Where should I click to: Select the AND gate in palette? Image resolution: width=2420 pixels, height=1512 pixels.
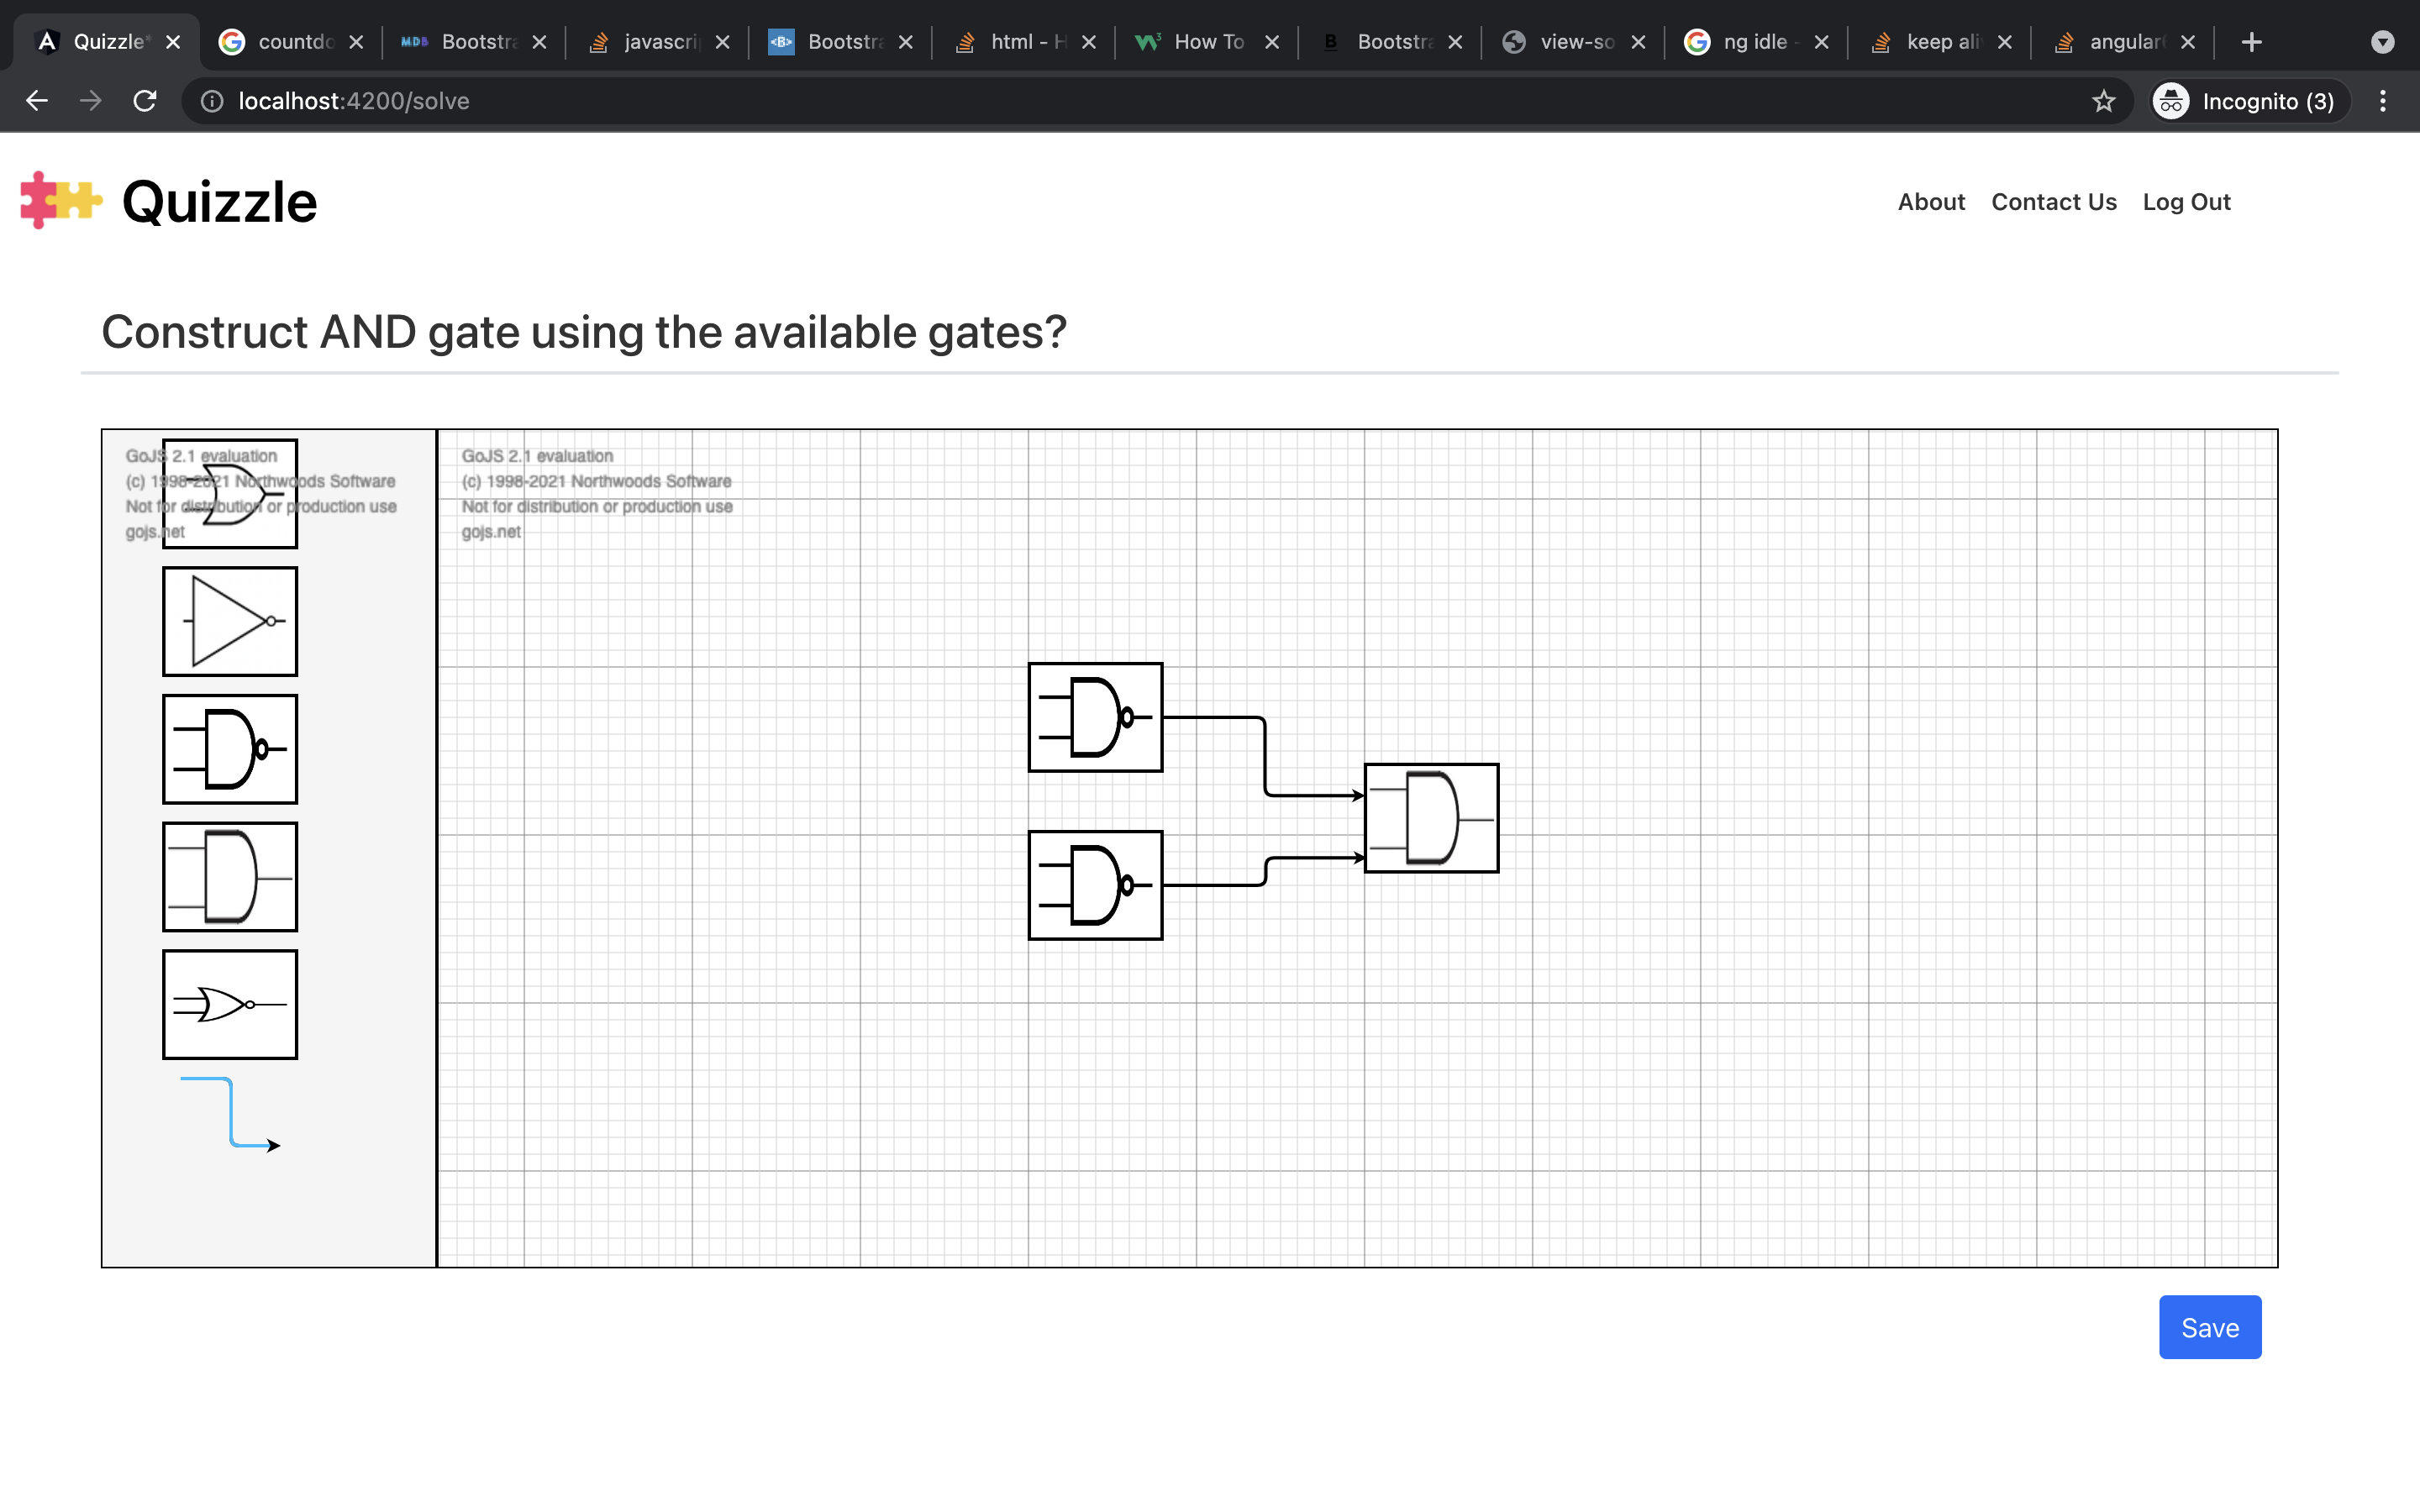[x=229, y=877]
